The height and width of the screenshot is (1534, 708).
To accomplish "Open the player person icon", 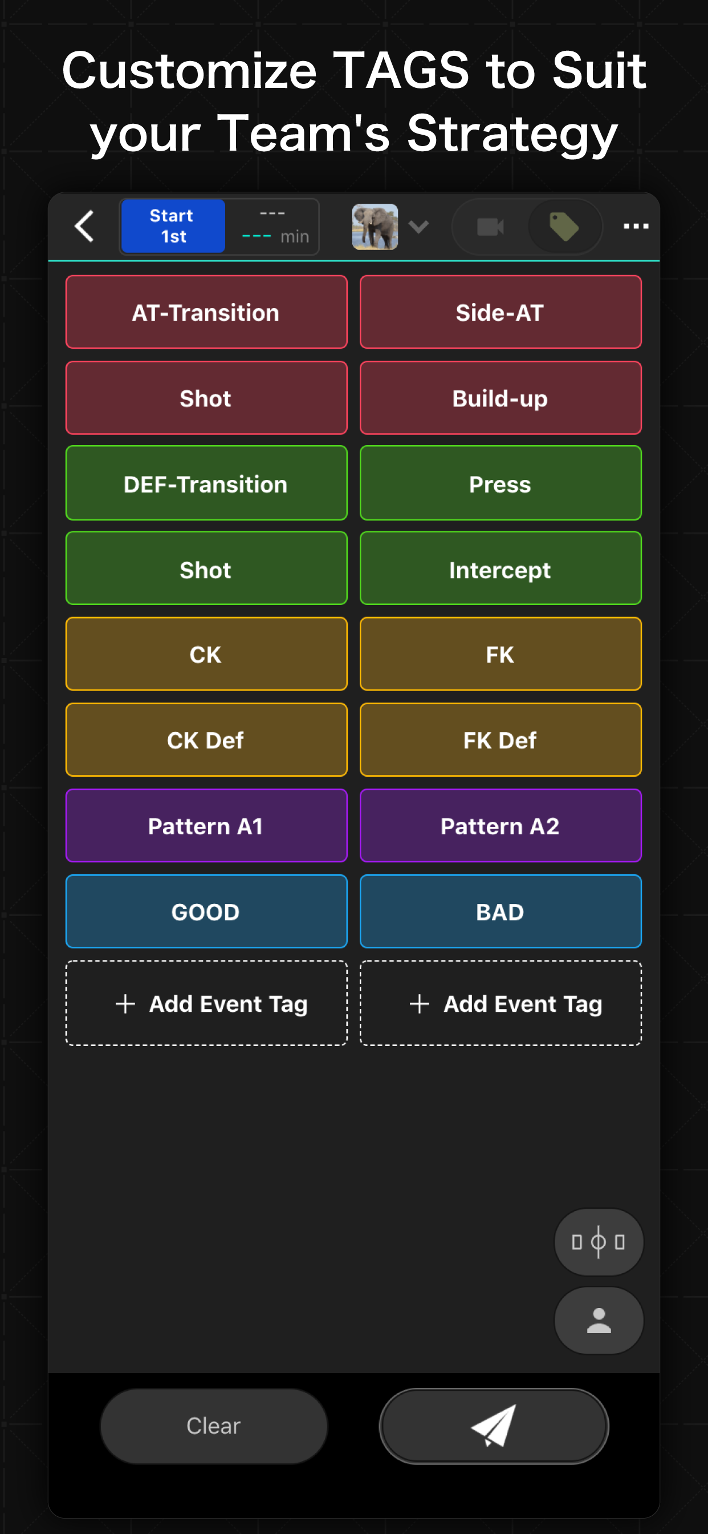I will (598, 1319).
